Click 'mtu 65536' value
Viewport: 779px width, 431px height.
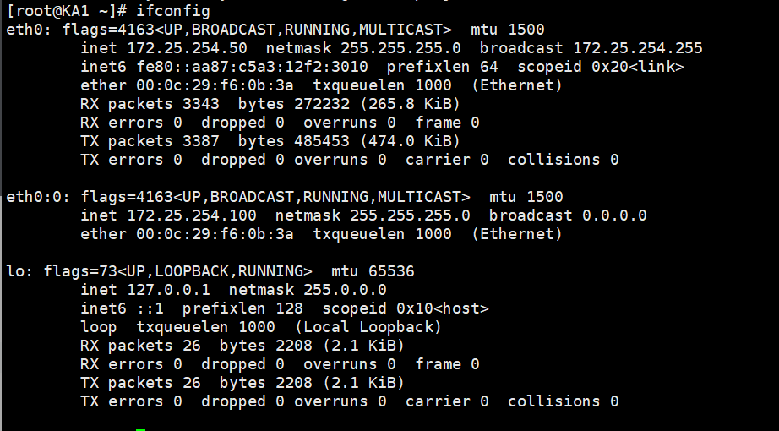(x=373, y=271)
